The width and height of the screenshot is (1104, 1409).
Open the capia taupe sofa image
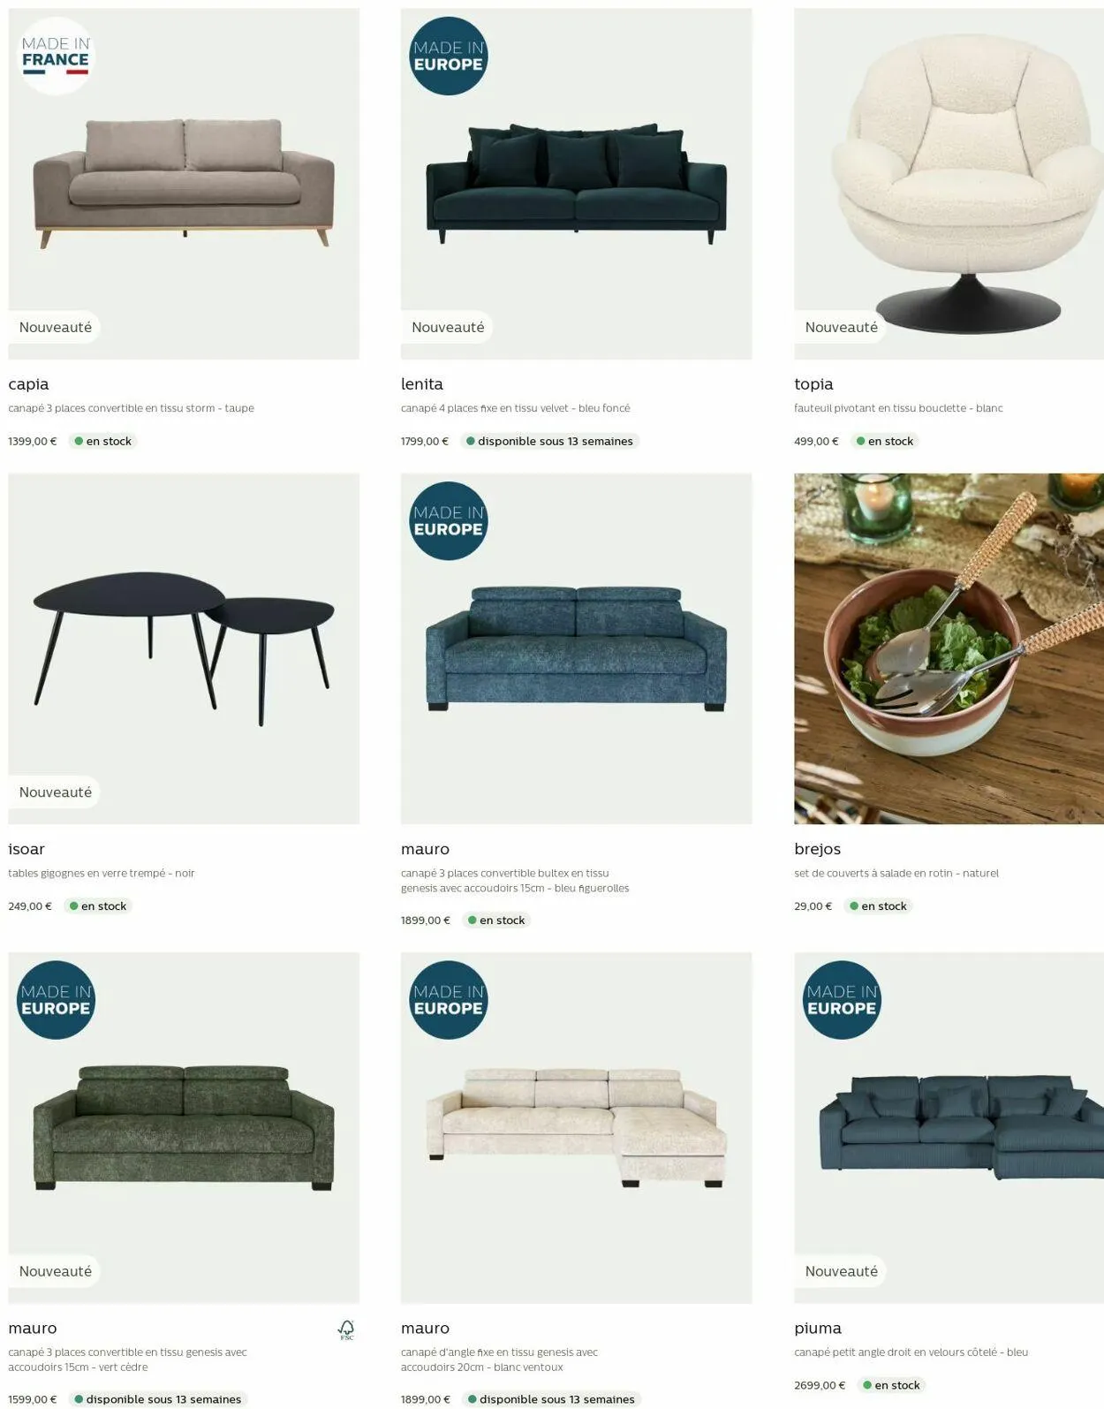[x=184, y=184]
